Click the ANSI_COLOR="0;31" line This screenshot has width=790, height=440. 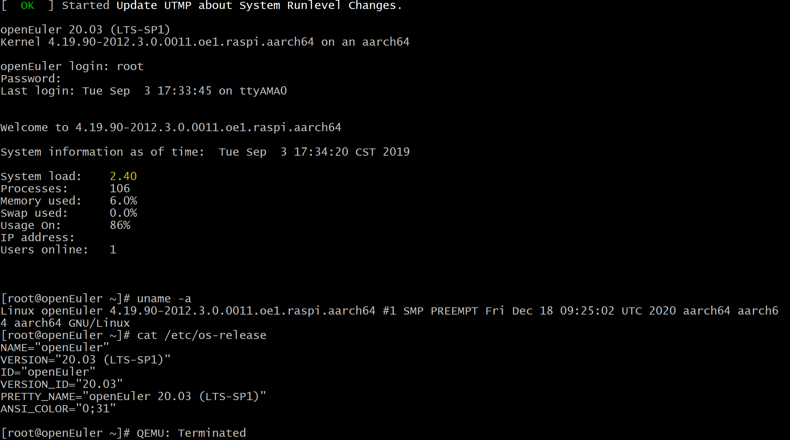coord(58,409)
